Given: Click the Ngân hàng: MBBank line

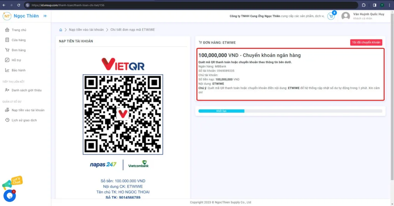Looking at the screenshot, I should pyautogui.click(x=212, y=66).
